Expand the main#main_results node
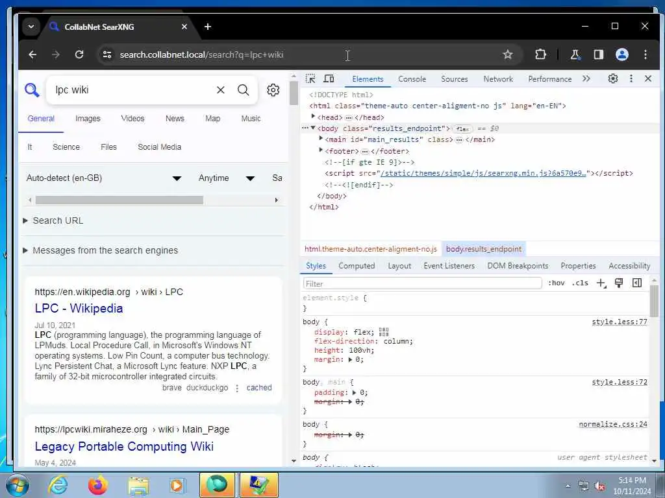 point(321,139)
